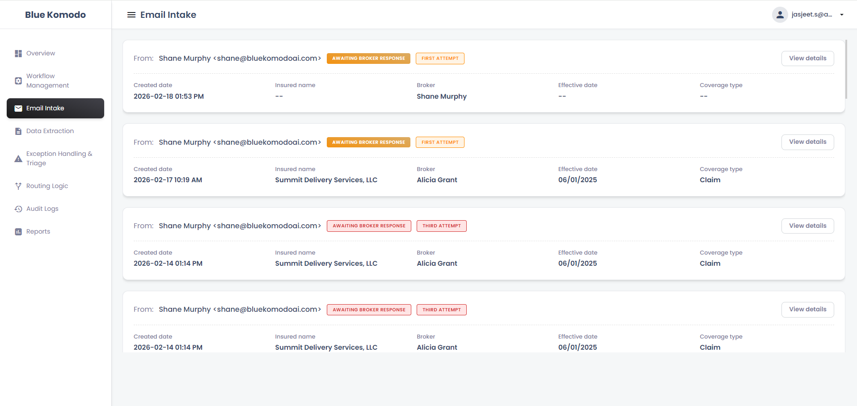Click the Email Intake envelope icon
Image resolution: width=857 pixels, height=406 pixels.
pyautogui.click(x=18, y=109)
